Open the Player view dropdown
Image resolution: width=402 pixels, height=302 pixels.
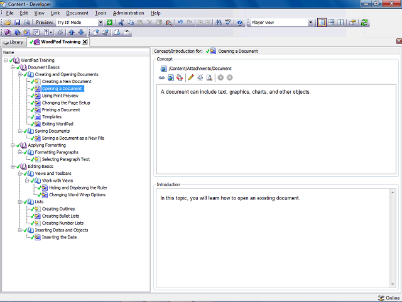point(310,23)
